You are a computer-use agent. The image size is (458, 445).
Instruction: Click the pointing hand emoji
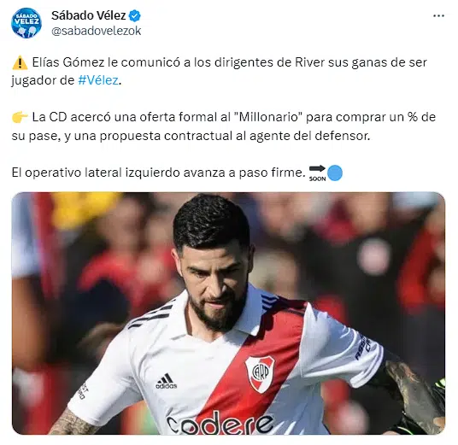(x=20, y=117)
